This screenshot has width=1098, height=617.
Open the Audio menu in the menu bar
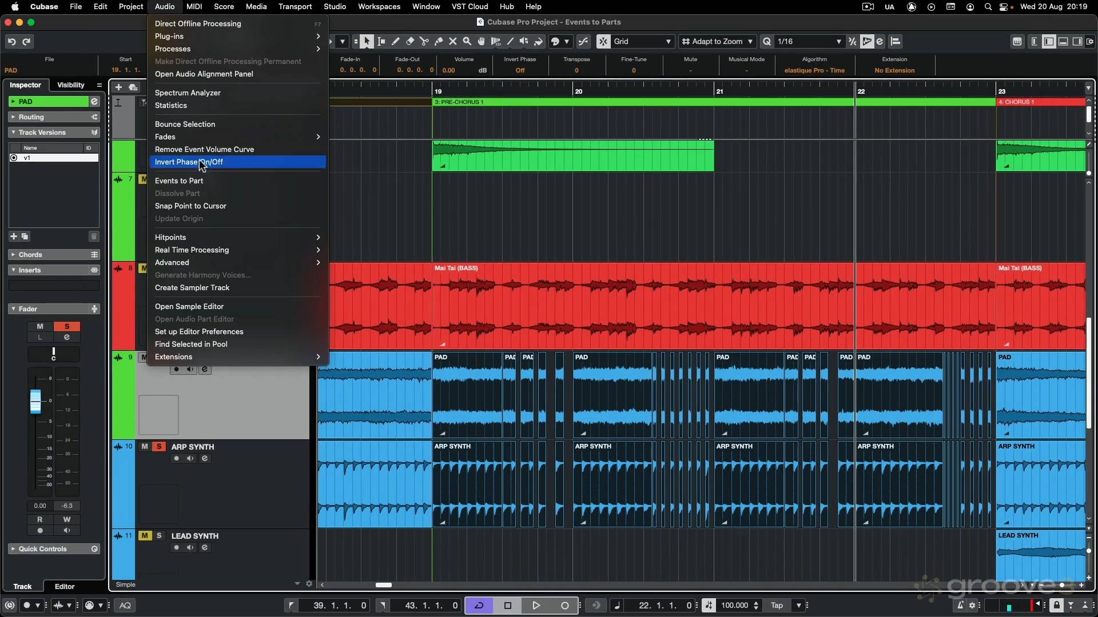click(164, 6)
